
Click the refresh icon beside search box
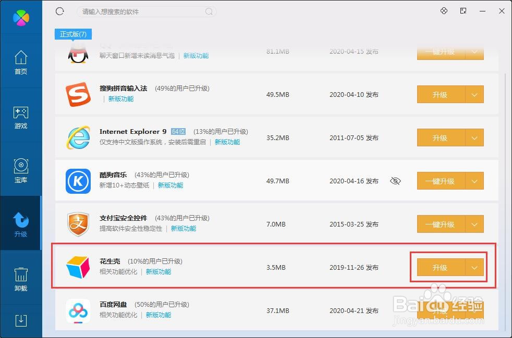[x=60, y=11]
